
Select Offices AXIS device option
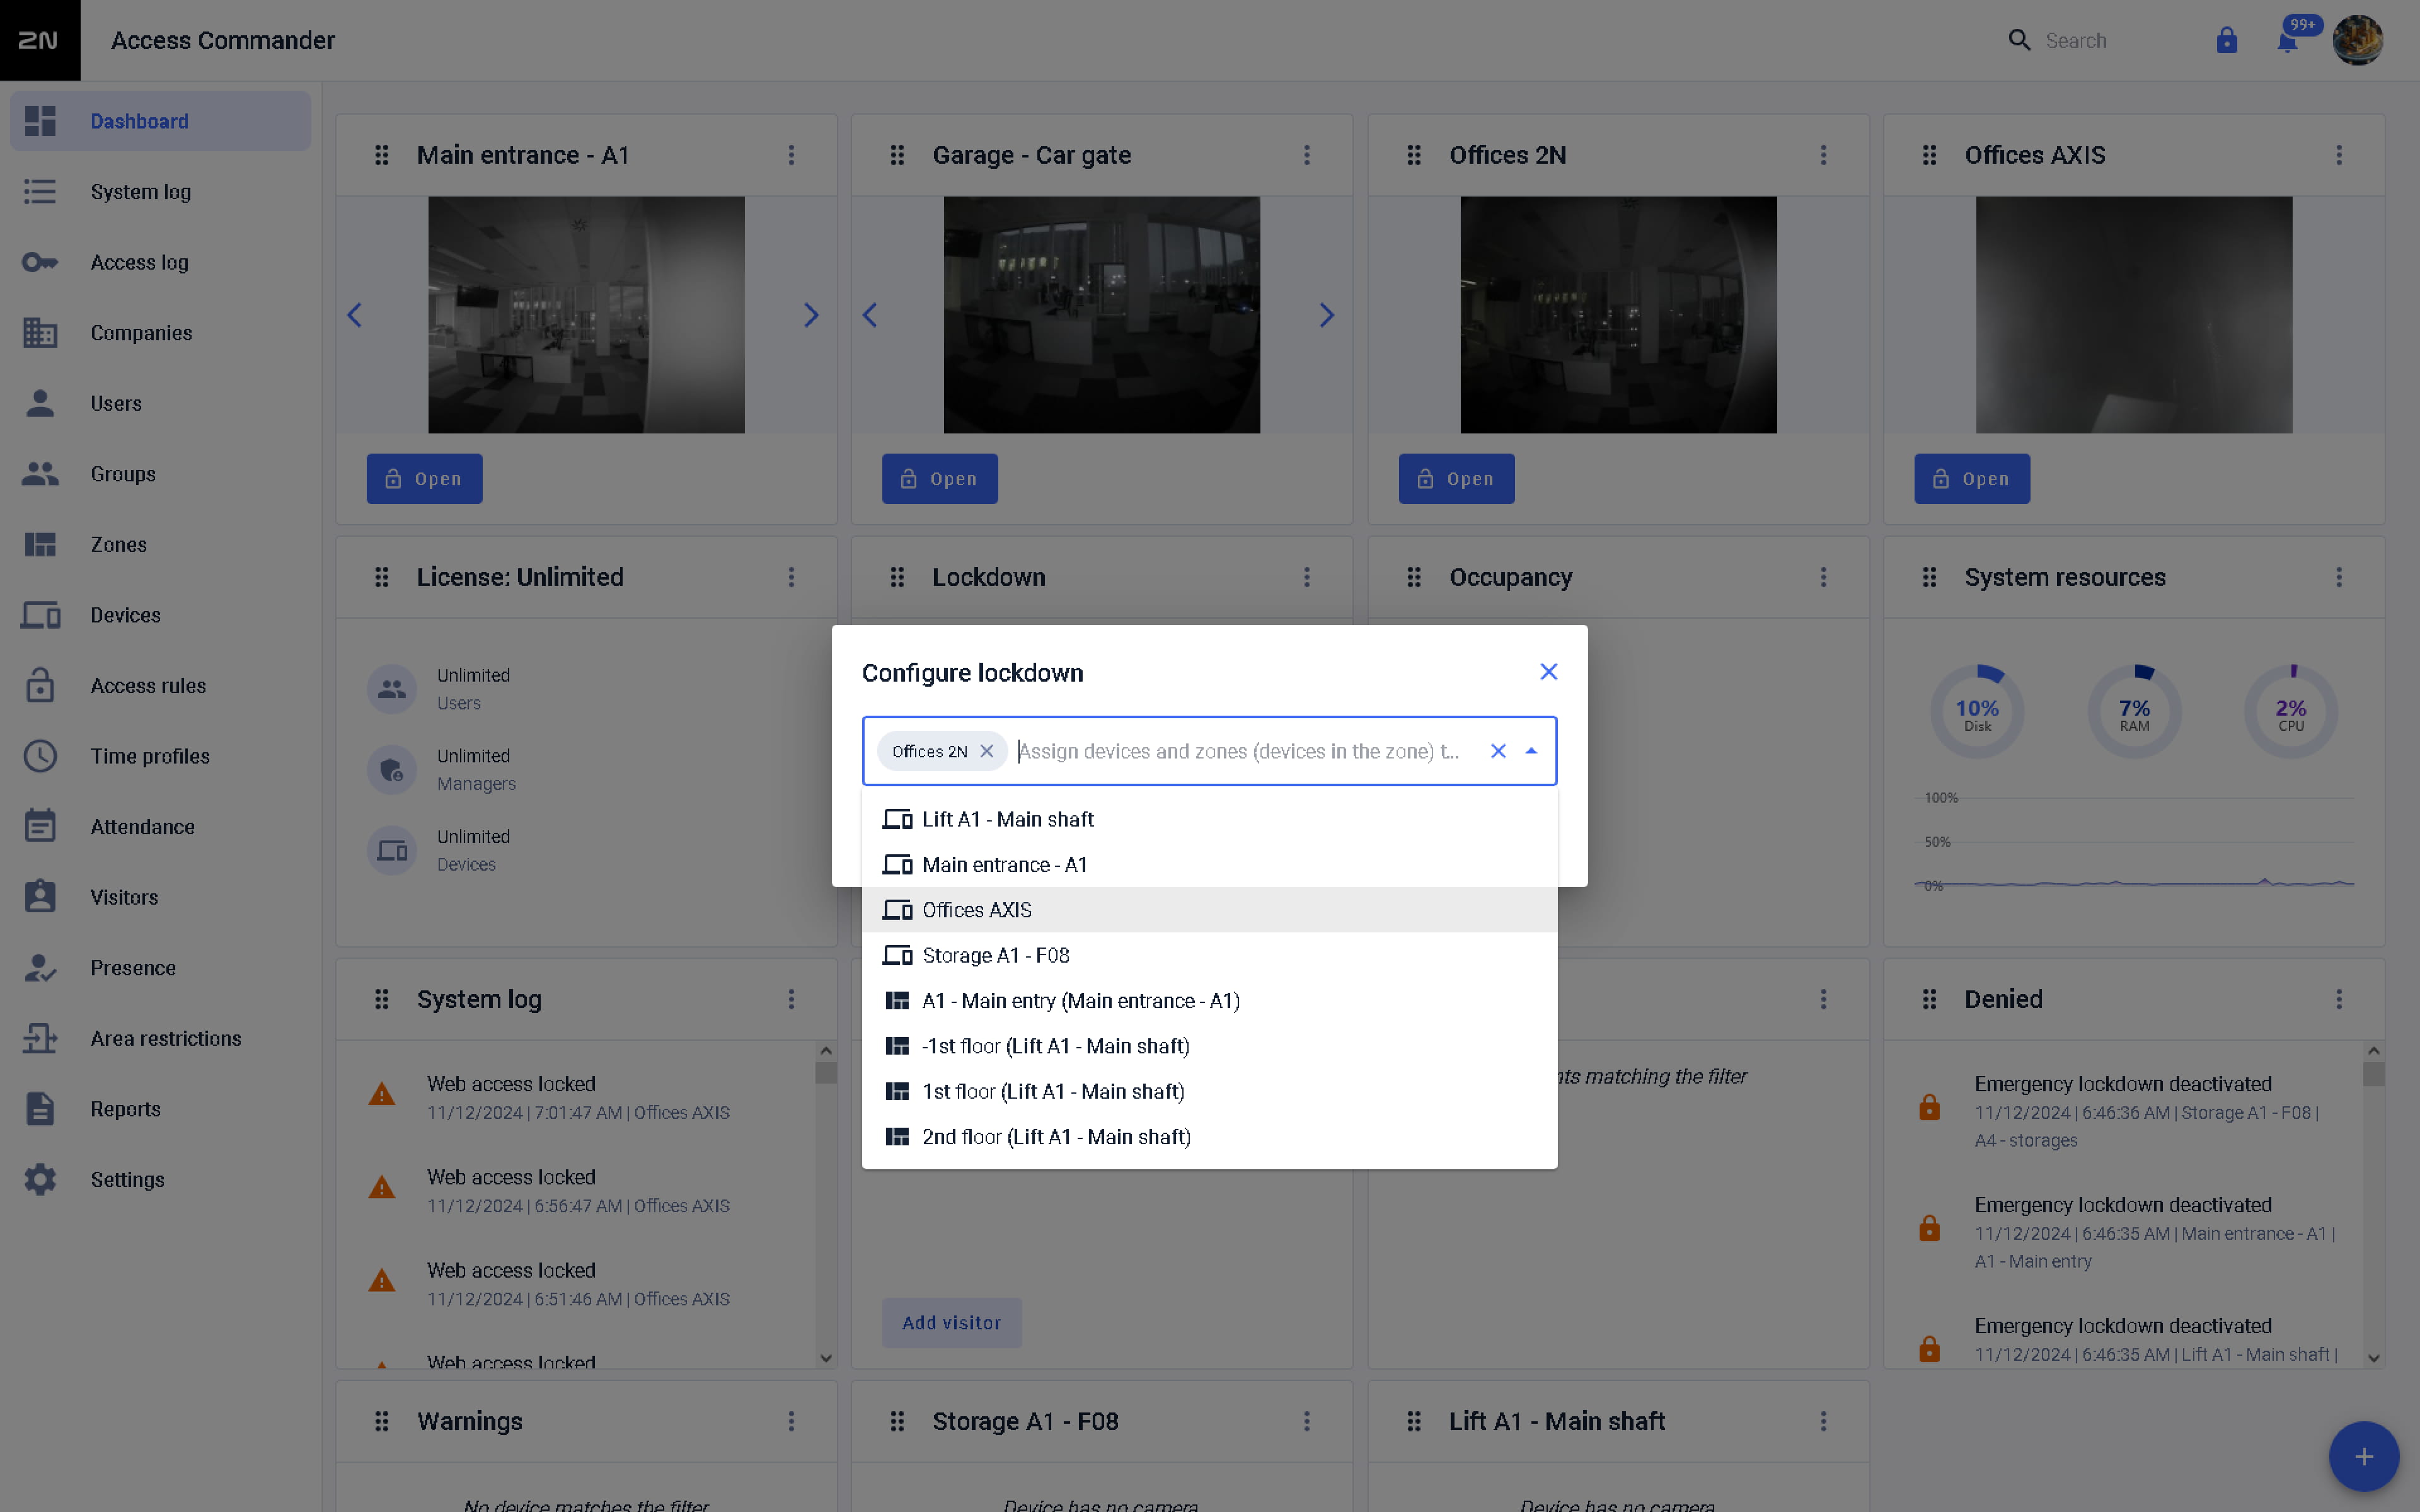(1209, 910)
